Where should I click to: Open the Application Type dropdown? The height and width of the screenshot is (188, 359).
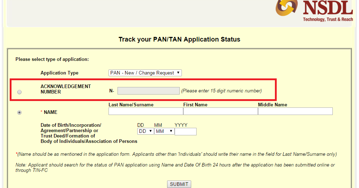click(145, 73)
